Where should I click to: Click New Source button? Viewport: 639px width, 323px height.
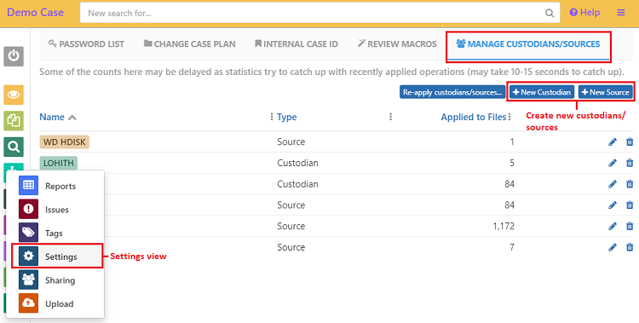click(x=606, y=92)
